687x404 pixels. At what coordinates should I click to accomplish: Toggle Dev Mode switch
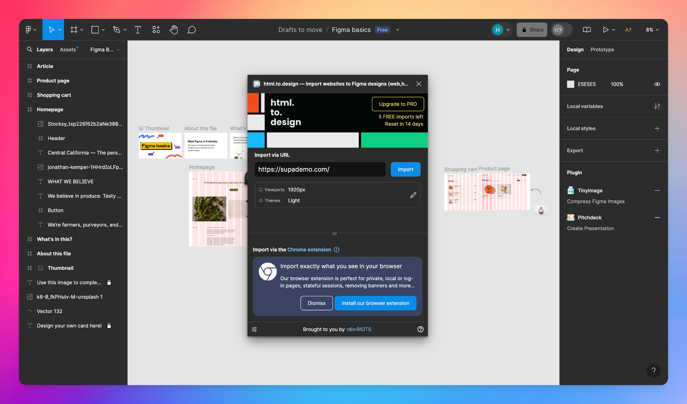coord(562,30)
